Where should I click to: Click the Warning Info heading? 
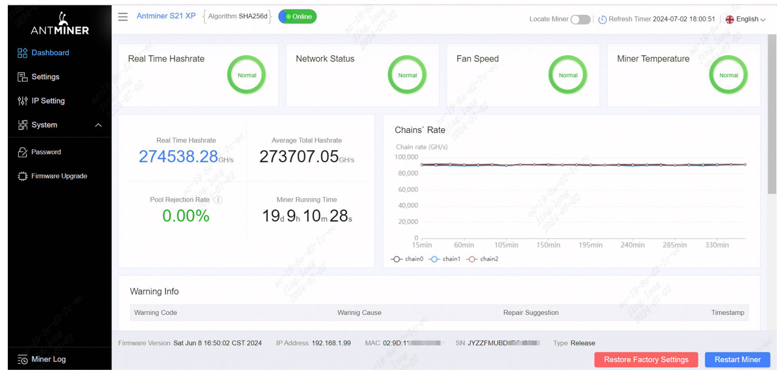[x=154, y=292]
